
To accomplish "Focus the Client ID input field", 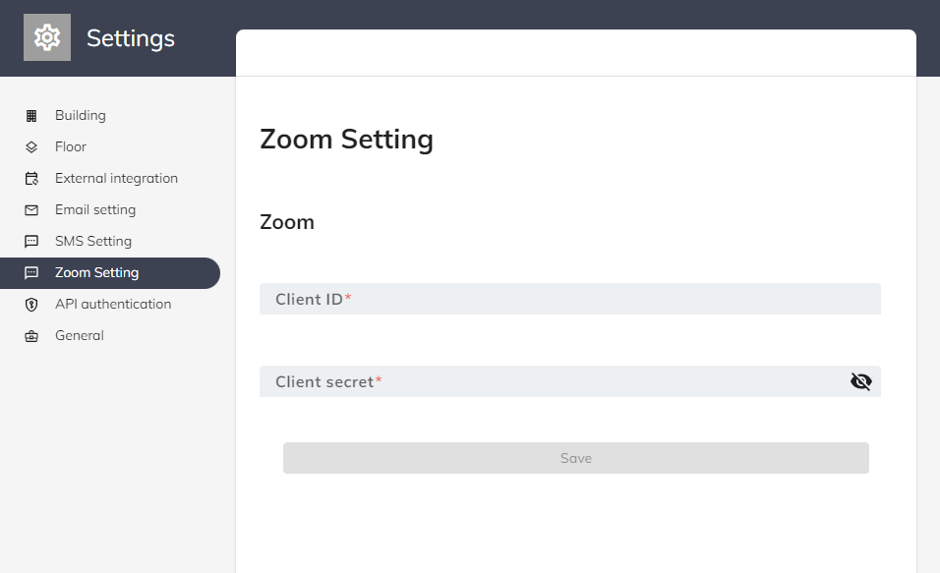I will [569, 299].
